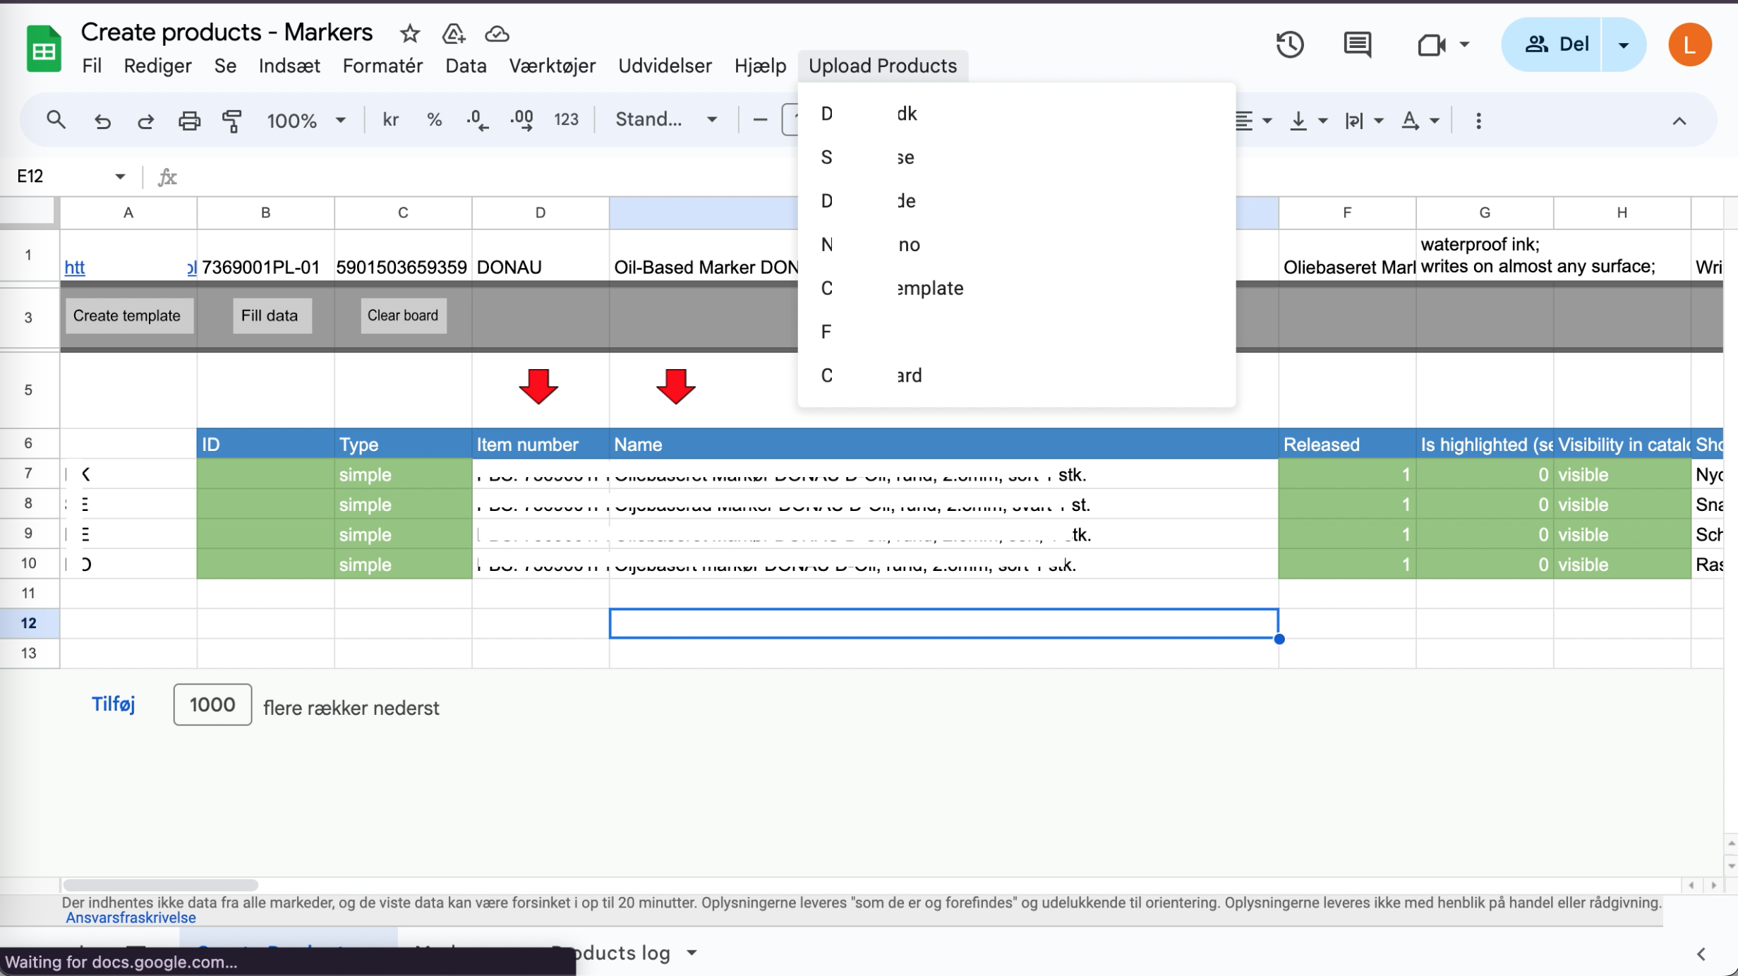Click the redo arrow icon
The width and height of the screenshot is (1738, 976).
[145, 121]
